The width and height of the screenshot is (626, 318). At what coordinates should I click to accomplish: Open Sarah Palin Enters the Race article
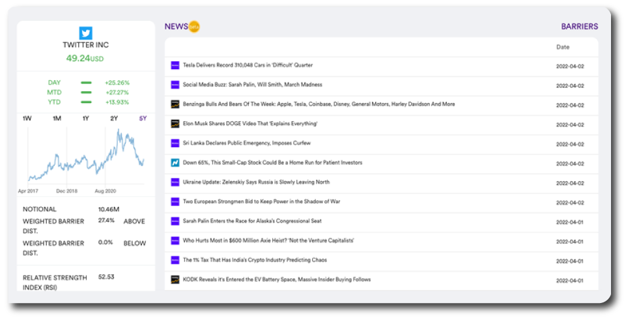(252, 221)
